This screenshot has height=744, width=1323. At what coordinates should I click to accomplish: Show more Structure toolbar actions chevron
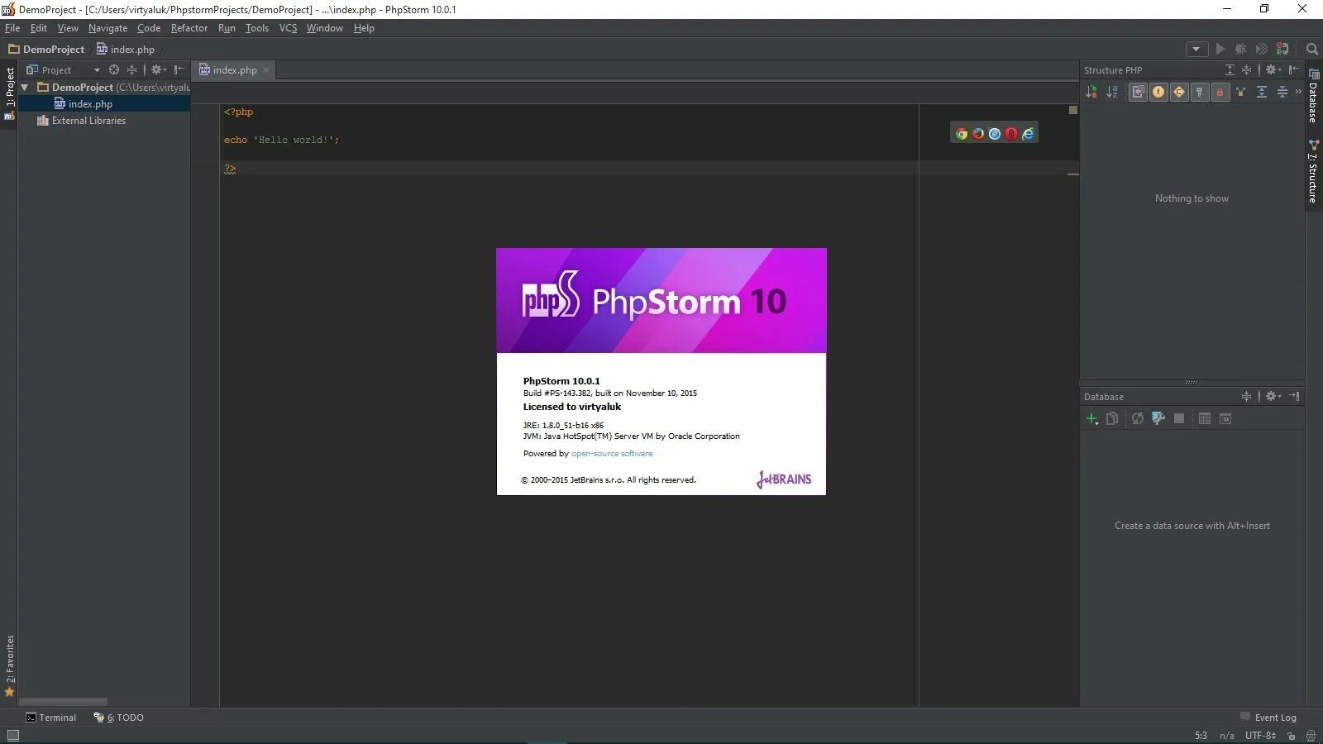pos(1298,92)
